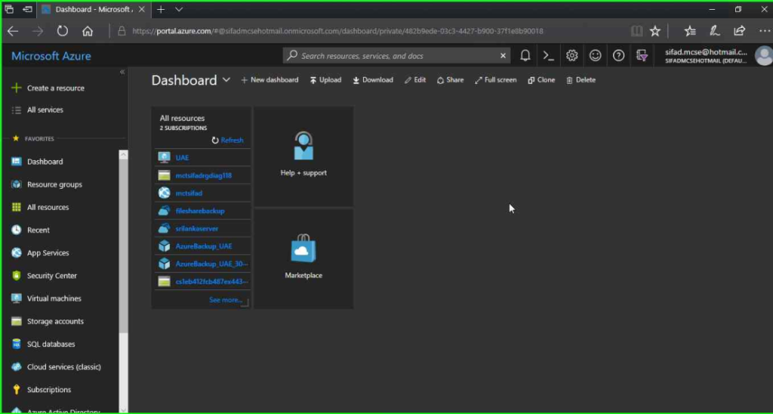
Task: Go to the browser home page
Action: point(88,31)
